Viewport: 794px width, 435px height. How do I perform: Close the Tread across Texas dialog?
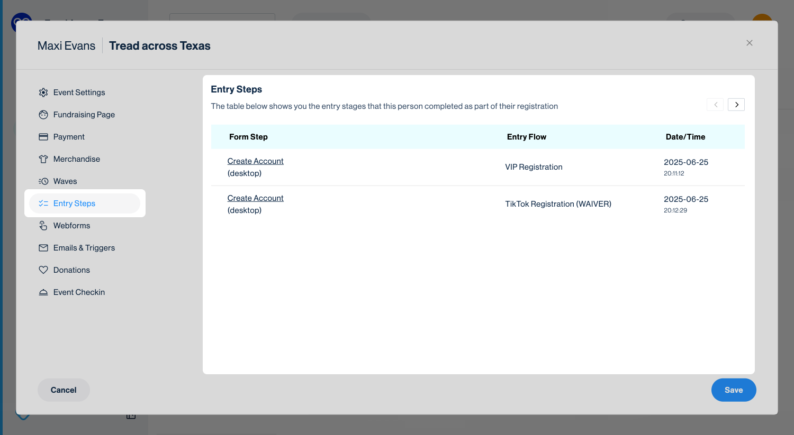tap(749, 43)
